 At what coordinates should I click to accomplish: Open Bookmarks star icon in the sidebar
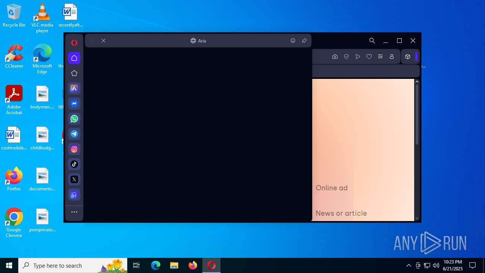click(x=74, y=73)
